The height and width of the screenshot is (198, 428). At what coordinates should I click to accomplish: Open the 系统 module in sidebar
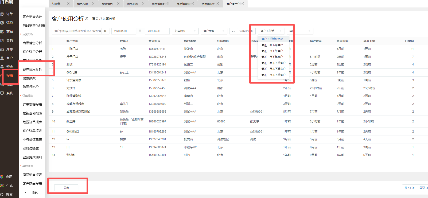point(7,93)
